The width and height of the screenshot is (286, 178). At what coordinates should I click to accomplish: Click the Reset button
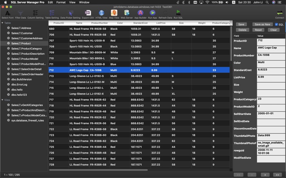point(258,30)
